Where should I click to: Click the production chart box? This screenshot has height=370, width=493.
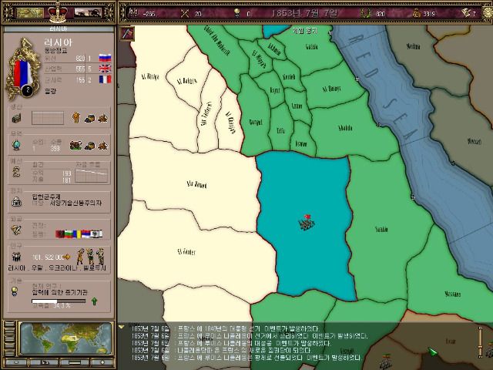pyautogui.click(x=48, y=118)
